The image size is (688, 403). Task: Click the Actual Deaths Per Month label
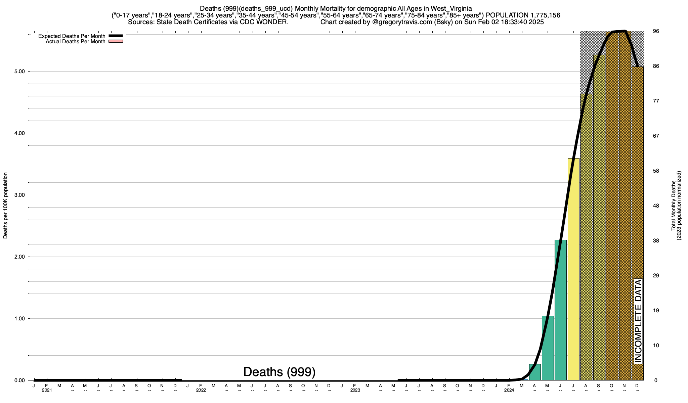[75, 42]
